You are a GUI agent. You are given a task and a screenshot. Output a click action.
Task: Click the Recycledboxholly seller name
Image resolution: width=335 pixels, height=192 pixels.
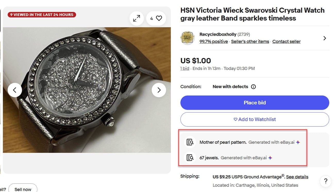coord(218,34)
